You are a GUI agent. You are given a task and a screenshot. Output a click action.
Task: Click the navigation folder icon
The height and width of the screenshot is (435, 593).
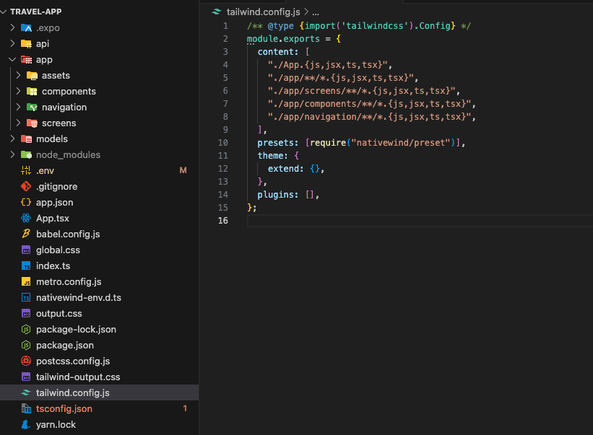click(33, 107)
